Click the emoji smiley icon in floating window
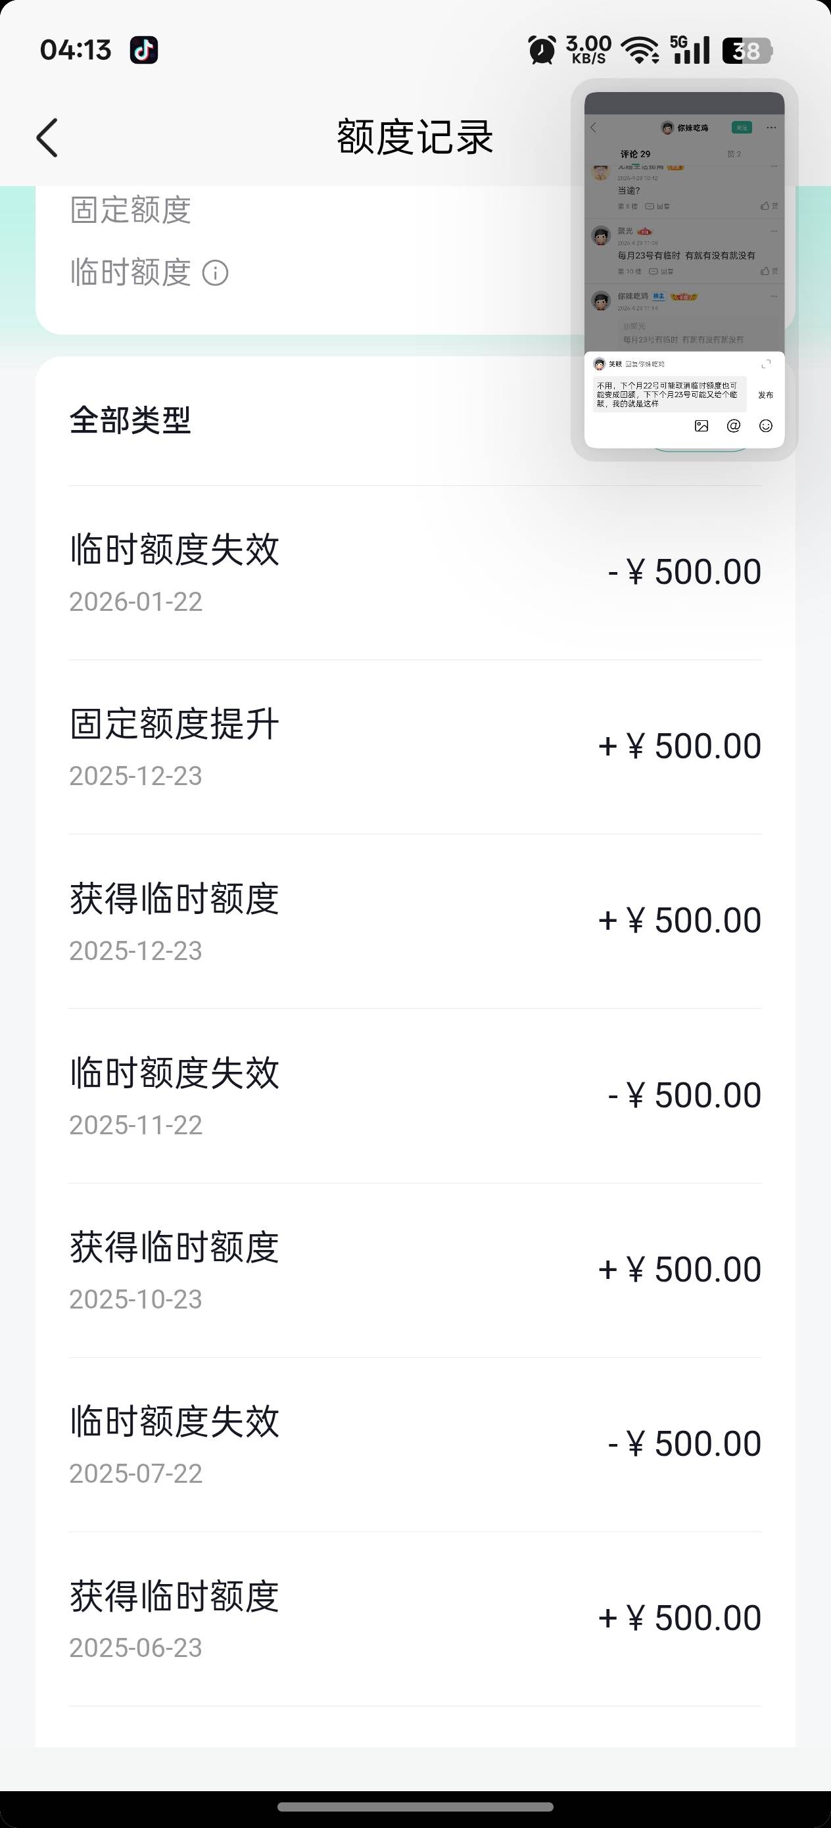831x1828 pixels. [766, 426]
